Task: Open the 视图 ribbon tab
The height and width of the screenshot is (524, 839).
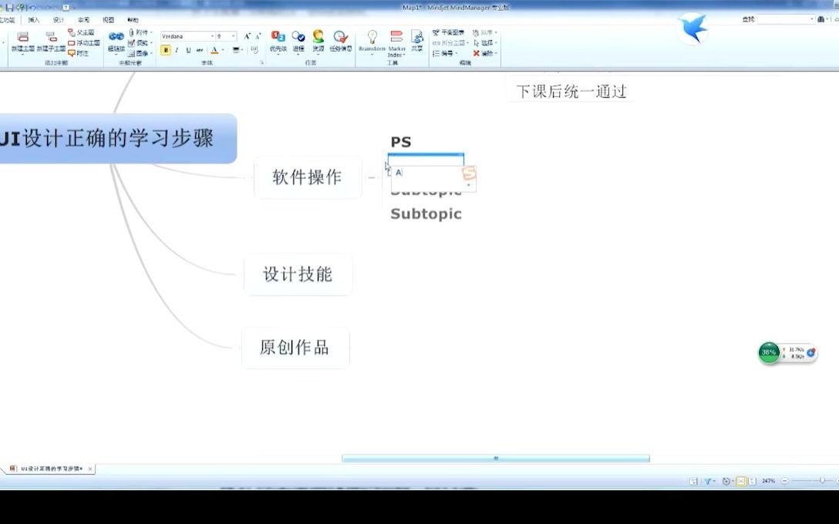Action: click(106, 20)
